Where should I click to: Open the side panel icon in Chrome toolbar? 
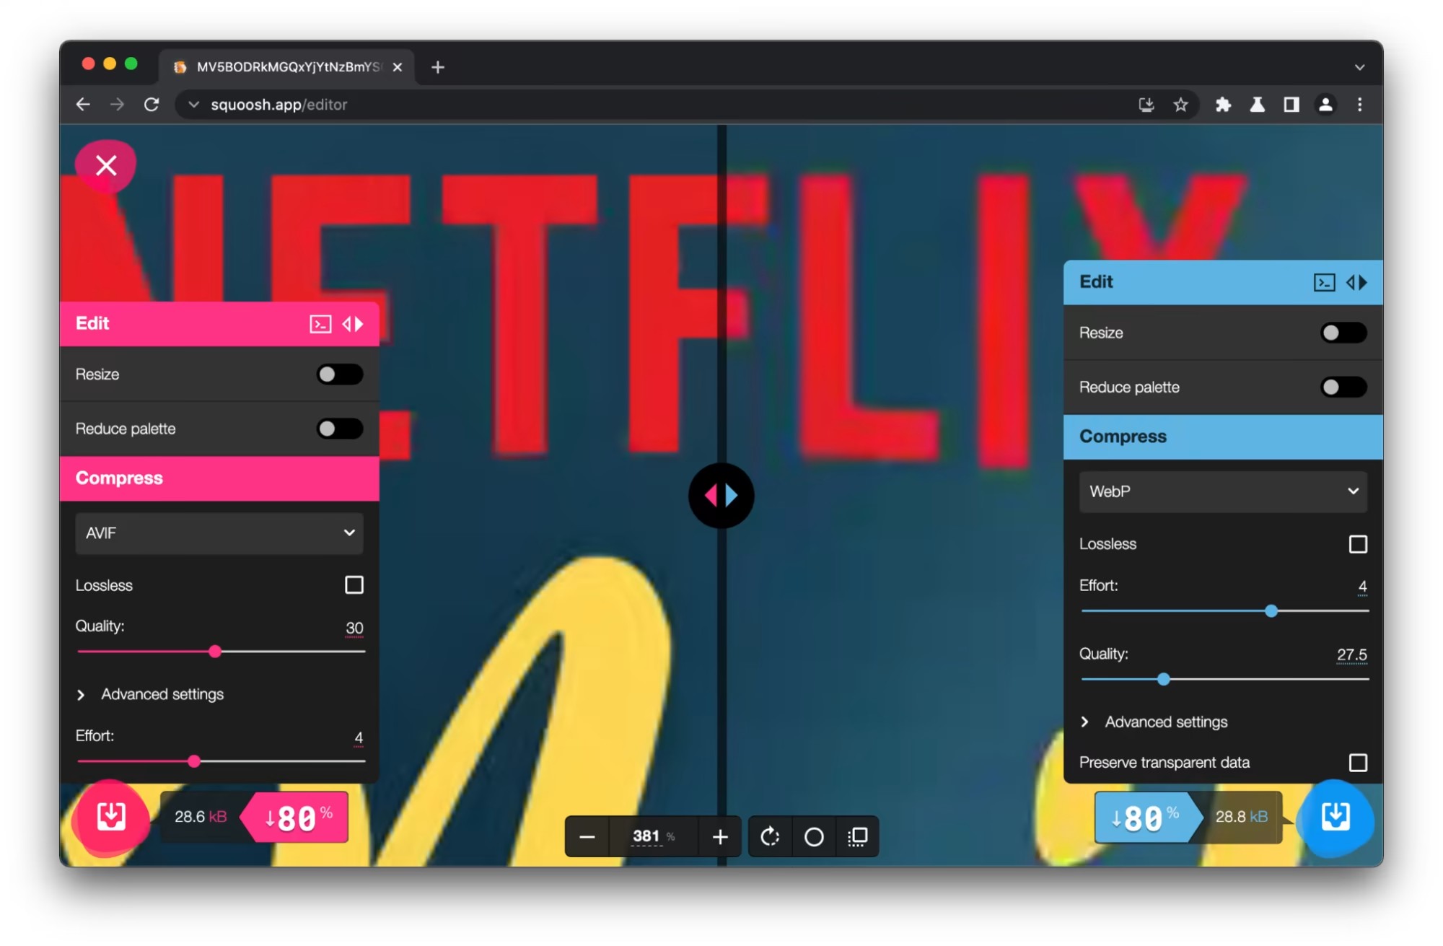pyautogui.click(x=1291, y=105)
